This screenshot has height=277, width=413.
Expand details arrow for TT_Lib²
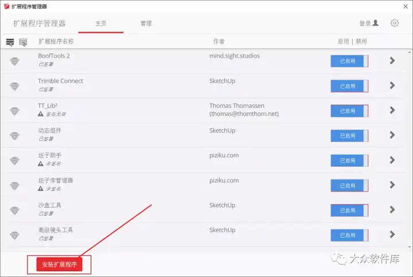(392, 110)
